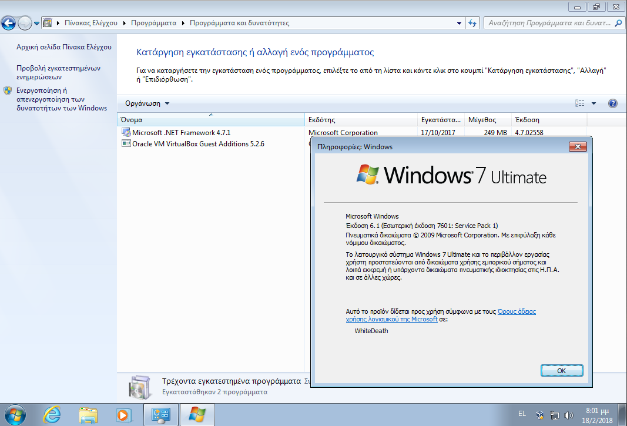This screenshot has width=627, height=426.
Task: Open Ενεργοποίηση ή απενεργοποίηση δυνατοτήτων των Windows
Action: (62, 99)
